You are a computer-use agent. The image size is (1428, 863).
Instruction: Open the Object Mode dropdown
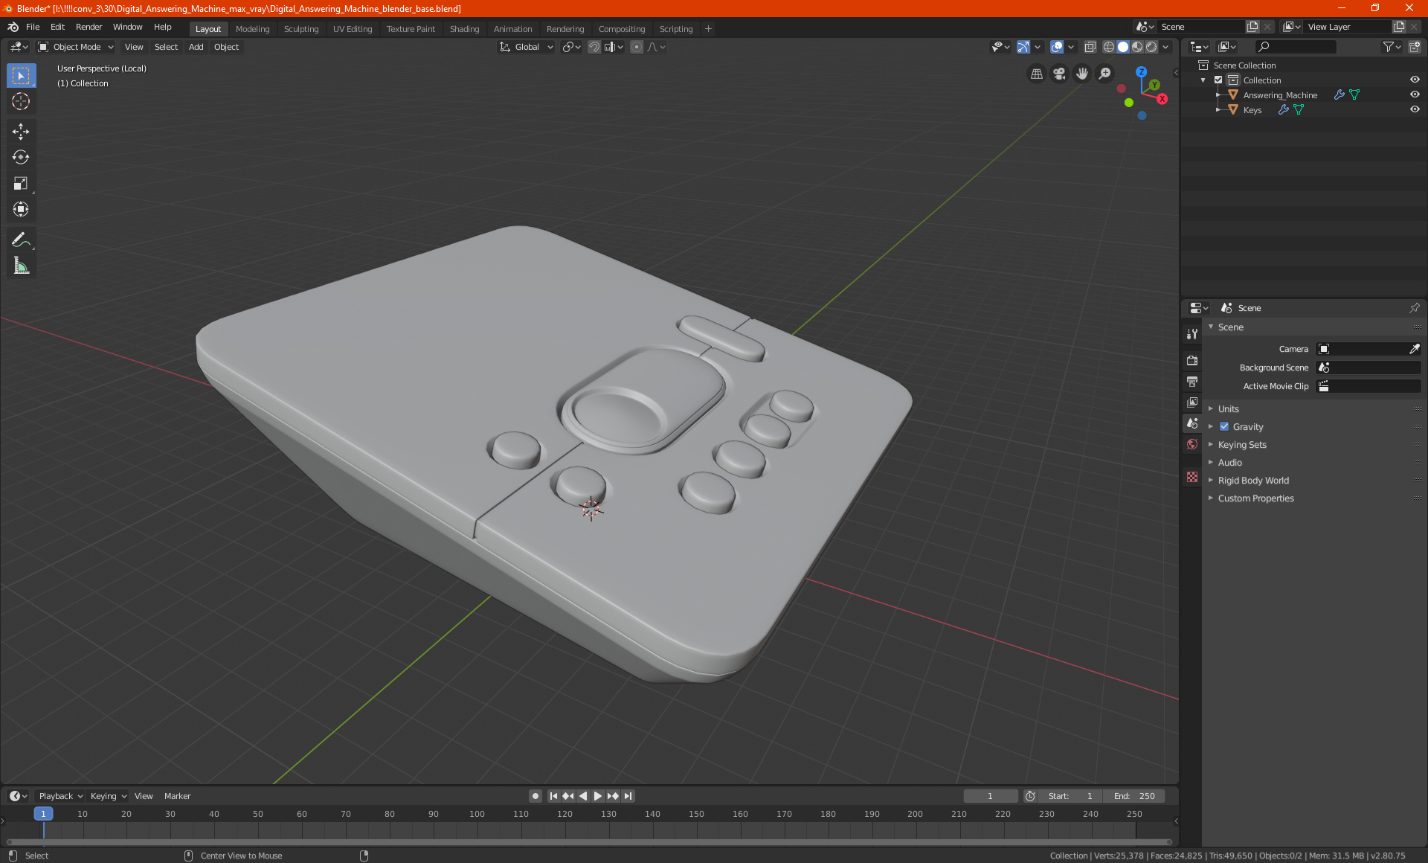click(x=75, y=47)
